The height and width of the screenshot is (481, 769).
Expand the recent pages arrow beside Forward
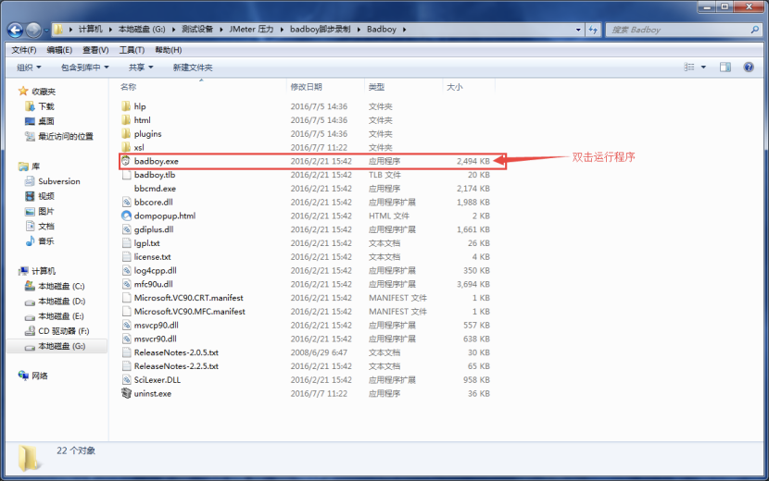(46, 30)
